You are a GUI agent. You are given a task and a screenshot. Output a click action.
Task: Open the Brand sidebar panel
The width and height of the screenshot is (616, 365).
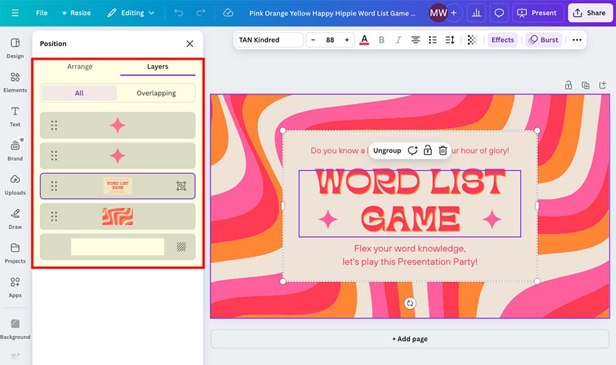(x=15, y=151)
